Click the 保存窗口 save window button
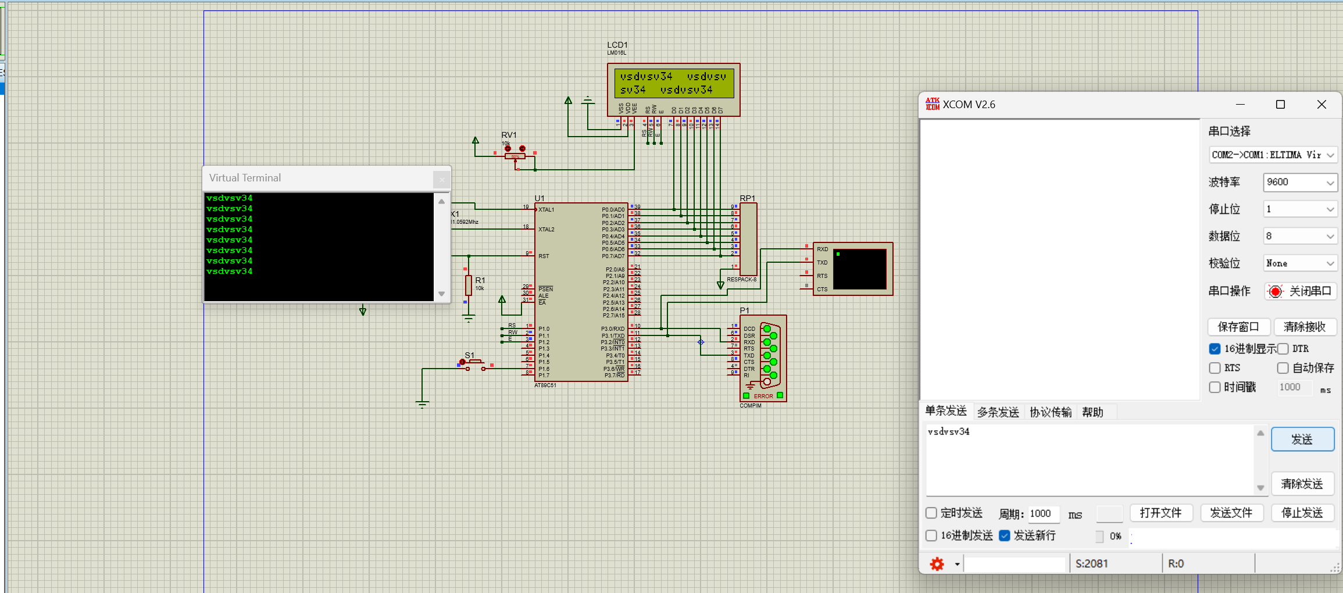This screenshot has width=1343, height=593. tap(1239, 327)
